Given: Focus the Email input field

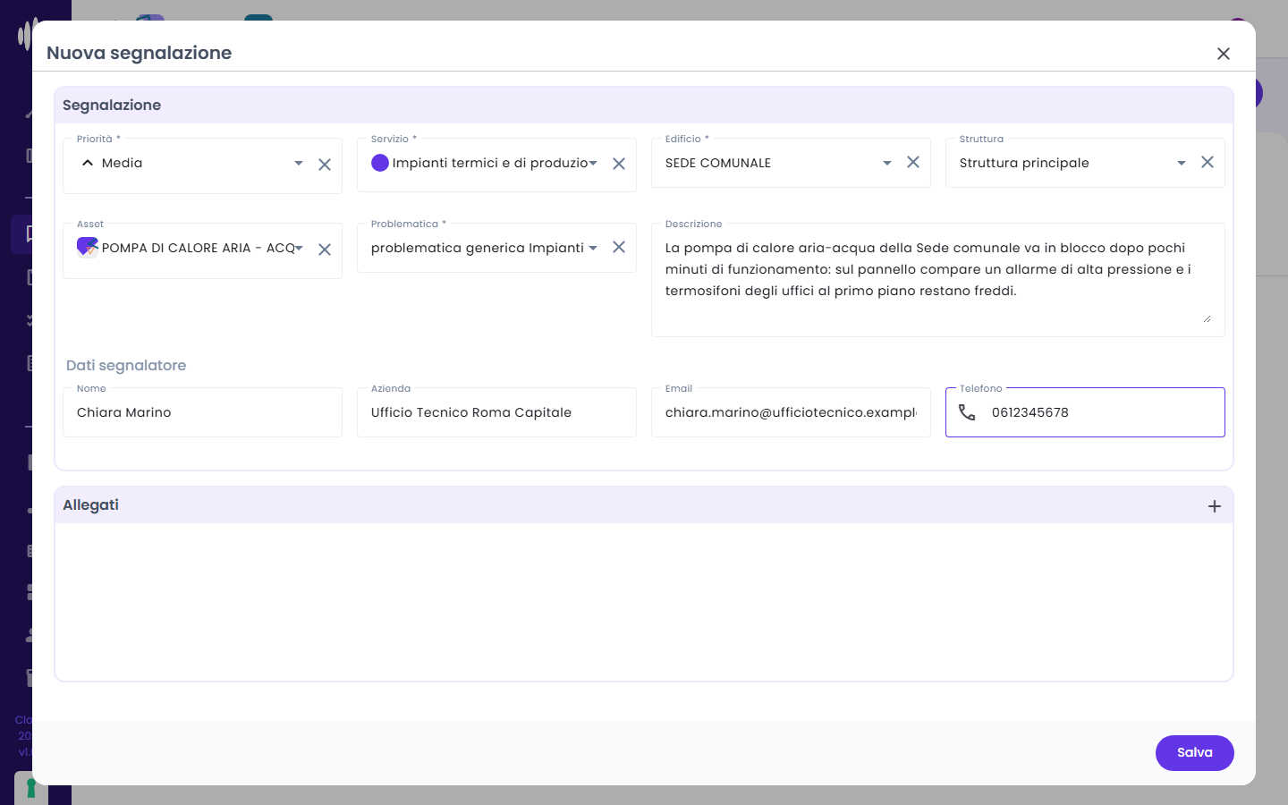Looking at the screenshot, I should pos(791,412).
